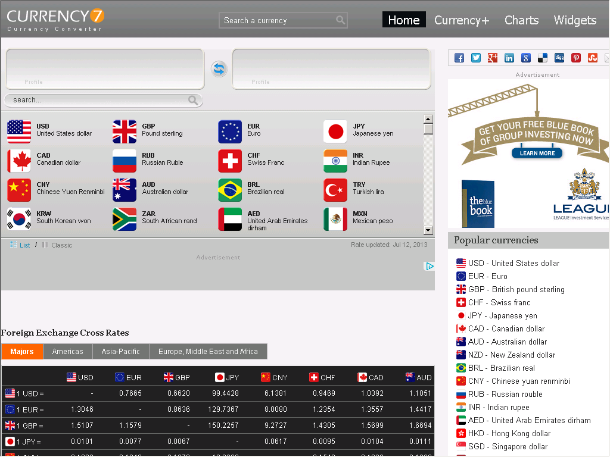Open the Widgets page
Image resolution: width=610 pixels, height=457 pixels.
click(575, 20)
